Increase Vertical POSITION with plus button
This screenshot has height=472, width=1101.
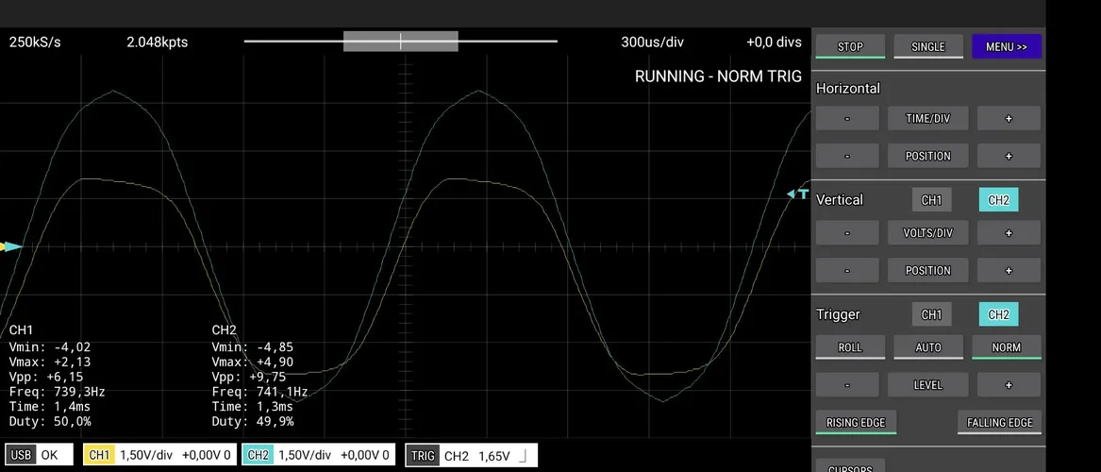point(1009,270)
